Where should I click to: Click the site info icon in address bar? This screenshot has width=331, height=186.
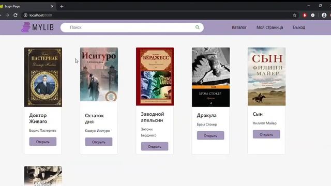(x=25, y=15)
